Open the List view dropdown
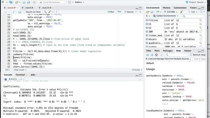This screenshot has height=118, width=210. point(193,12)
